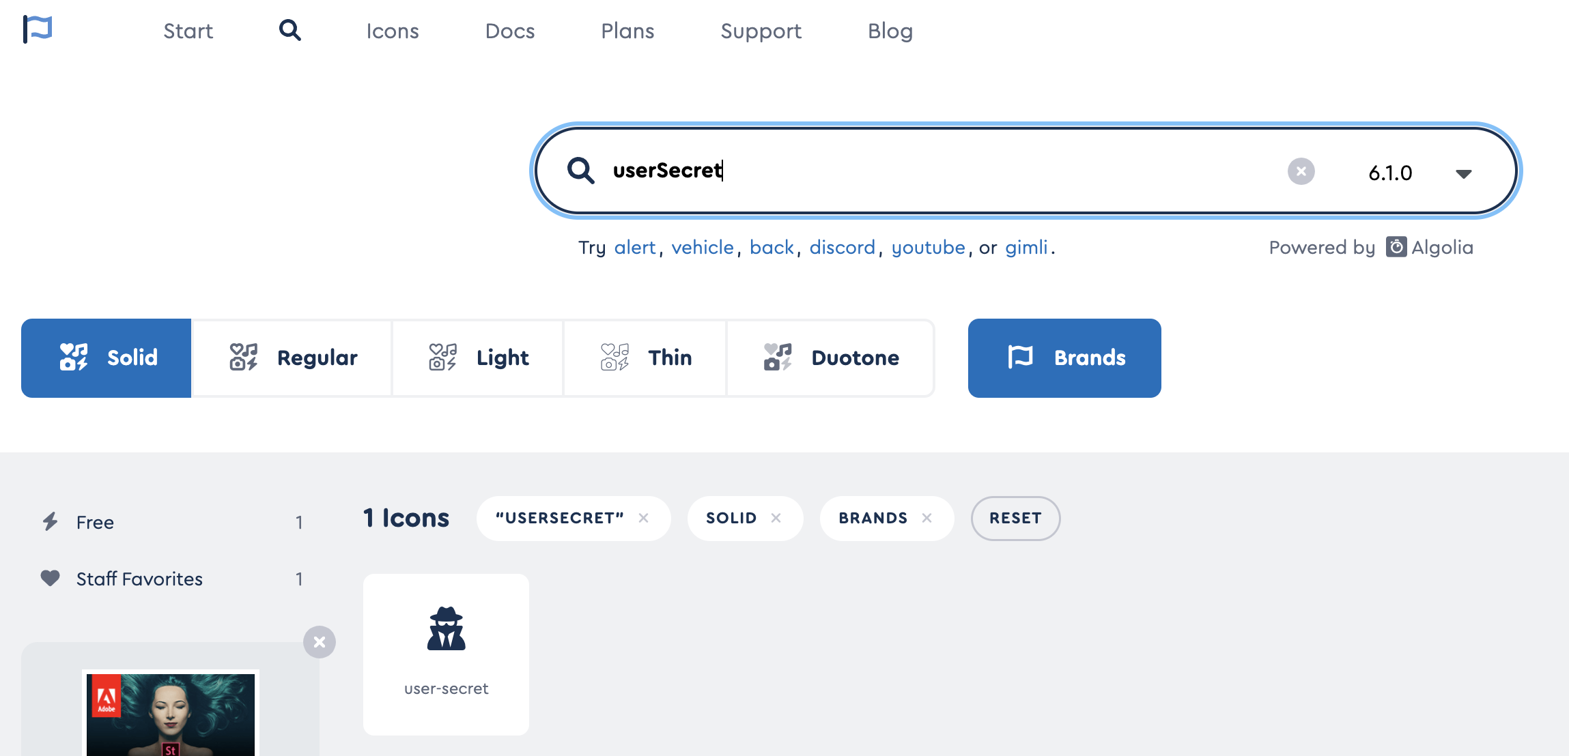Image resolution: width=1569 pixels, height=756 pixels.
Task: Filter by Staff Favorites category
Action: point(139,579)
